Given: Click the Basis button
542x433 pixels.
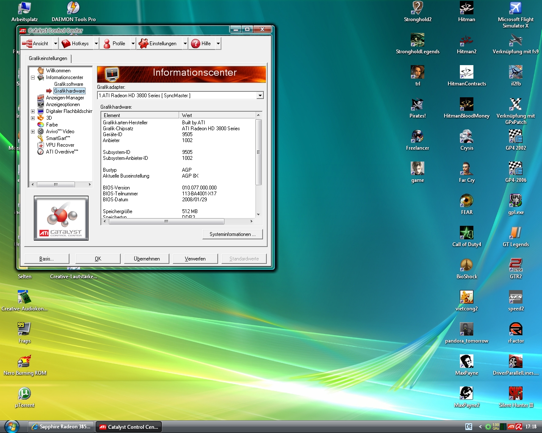Looking at the screenshot, I should 47,259.
